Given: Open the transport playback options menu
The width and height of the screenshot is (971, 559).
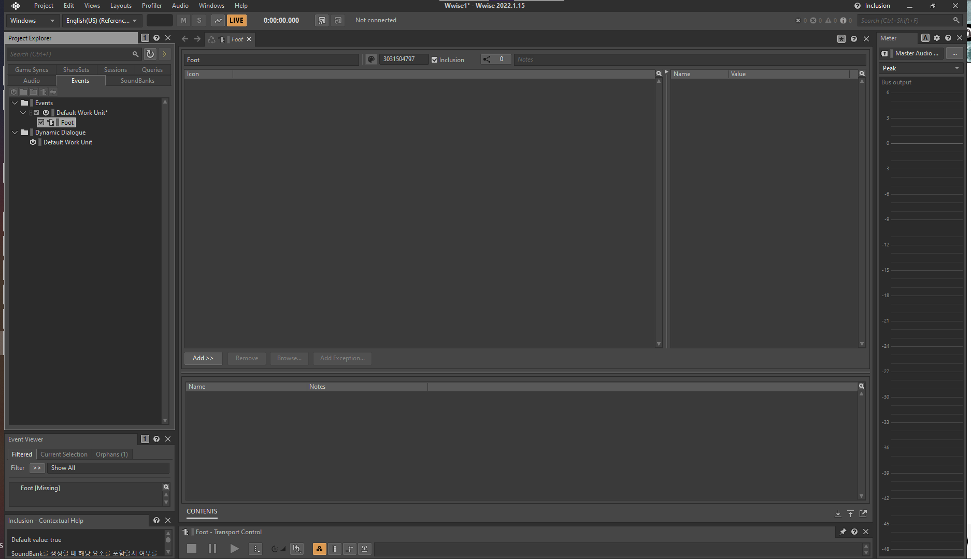Looking at the screenshot, I should (255, 549).
